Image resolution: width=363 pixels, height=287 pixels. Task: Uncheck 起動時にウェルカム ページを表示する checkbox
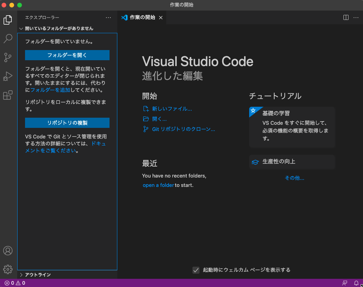(x=196, y=270)
